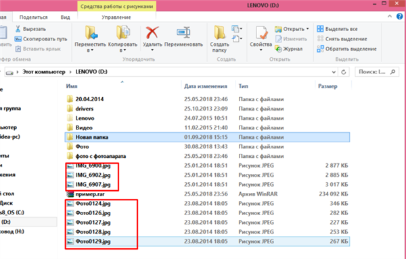Click the Cut (Вырезать) scissors button
The height and width of the screenshot is (259, 406).
click(x=30, y=29)
